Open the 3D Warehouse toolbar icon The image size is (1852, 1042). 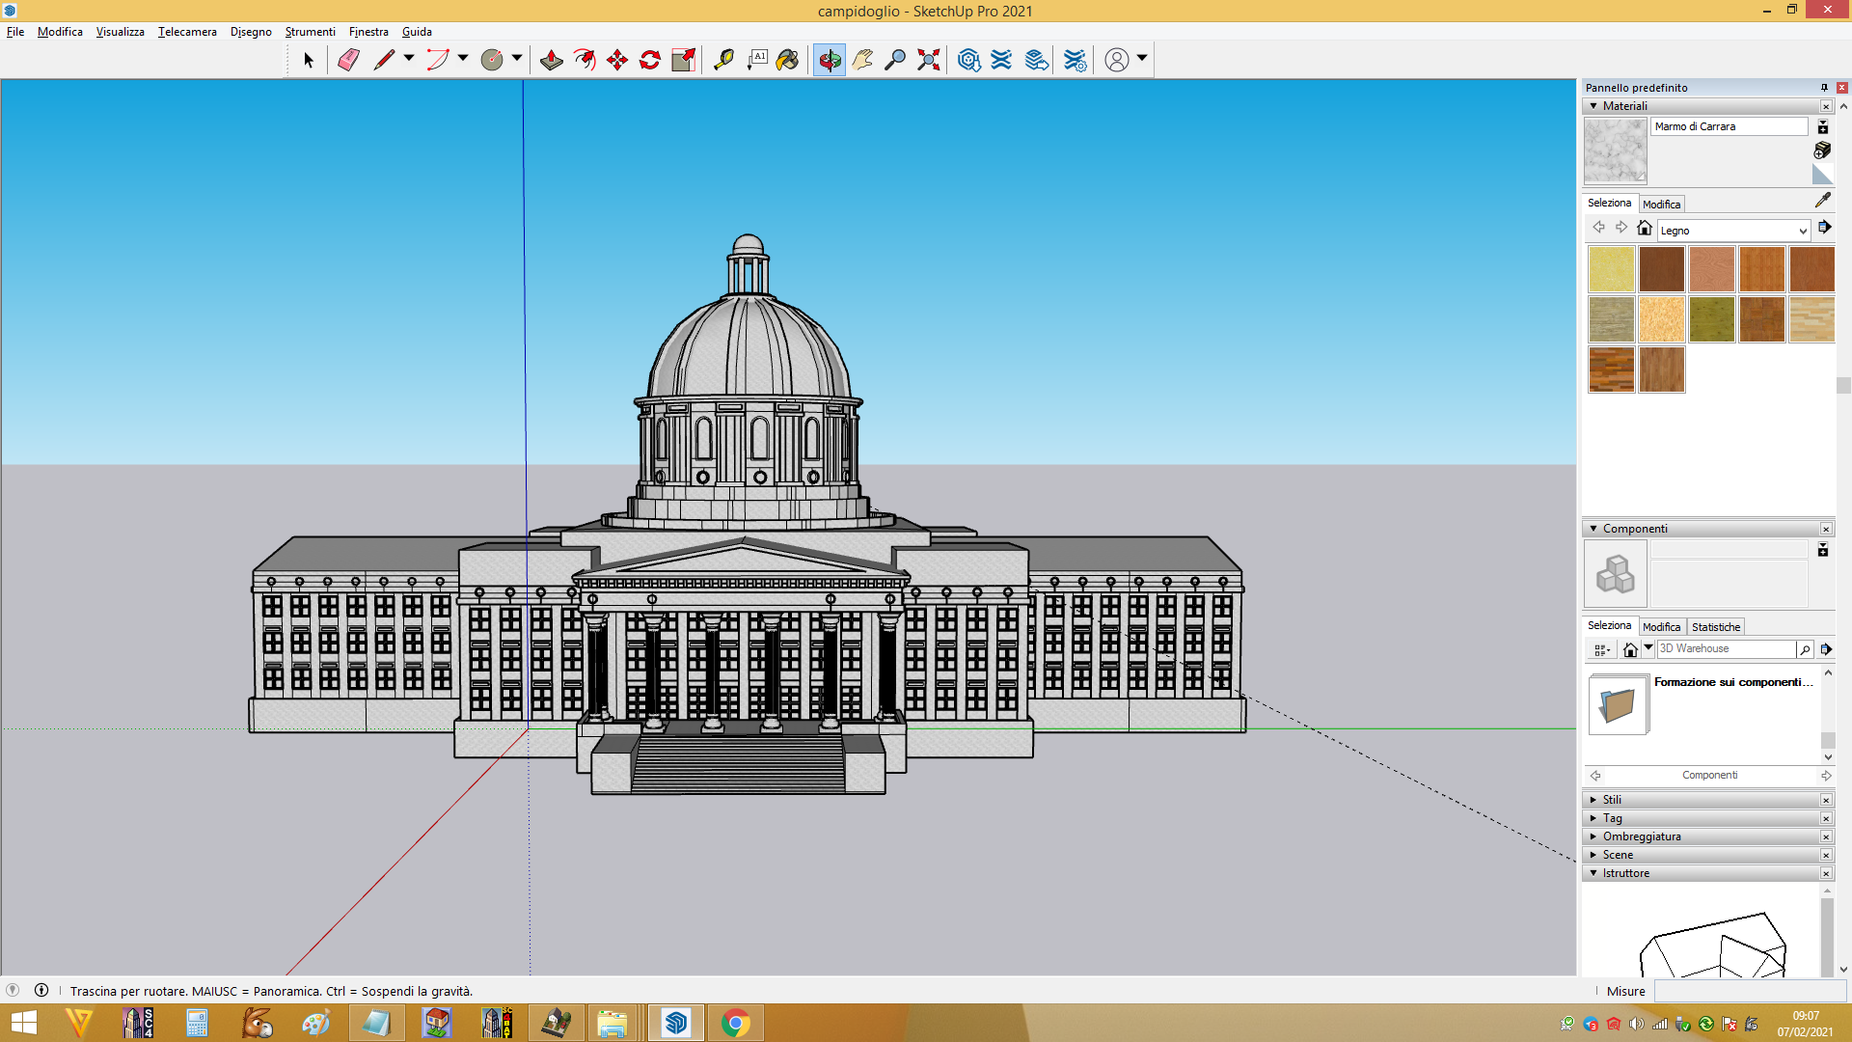click(x=969, y=60)
